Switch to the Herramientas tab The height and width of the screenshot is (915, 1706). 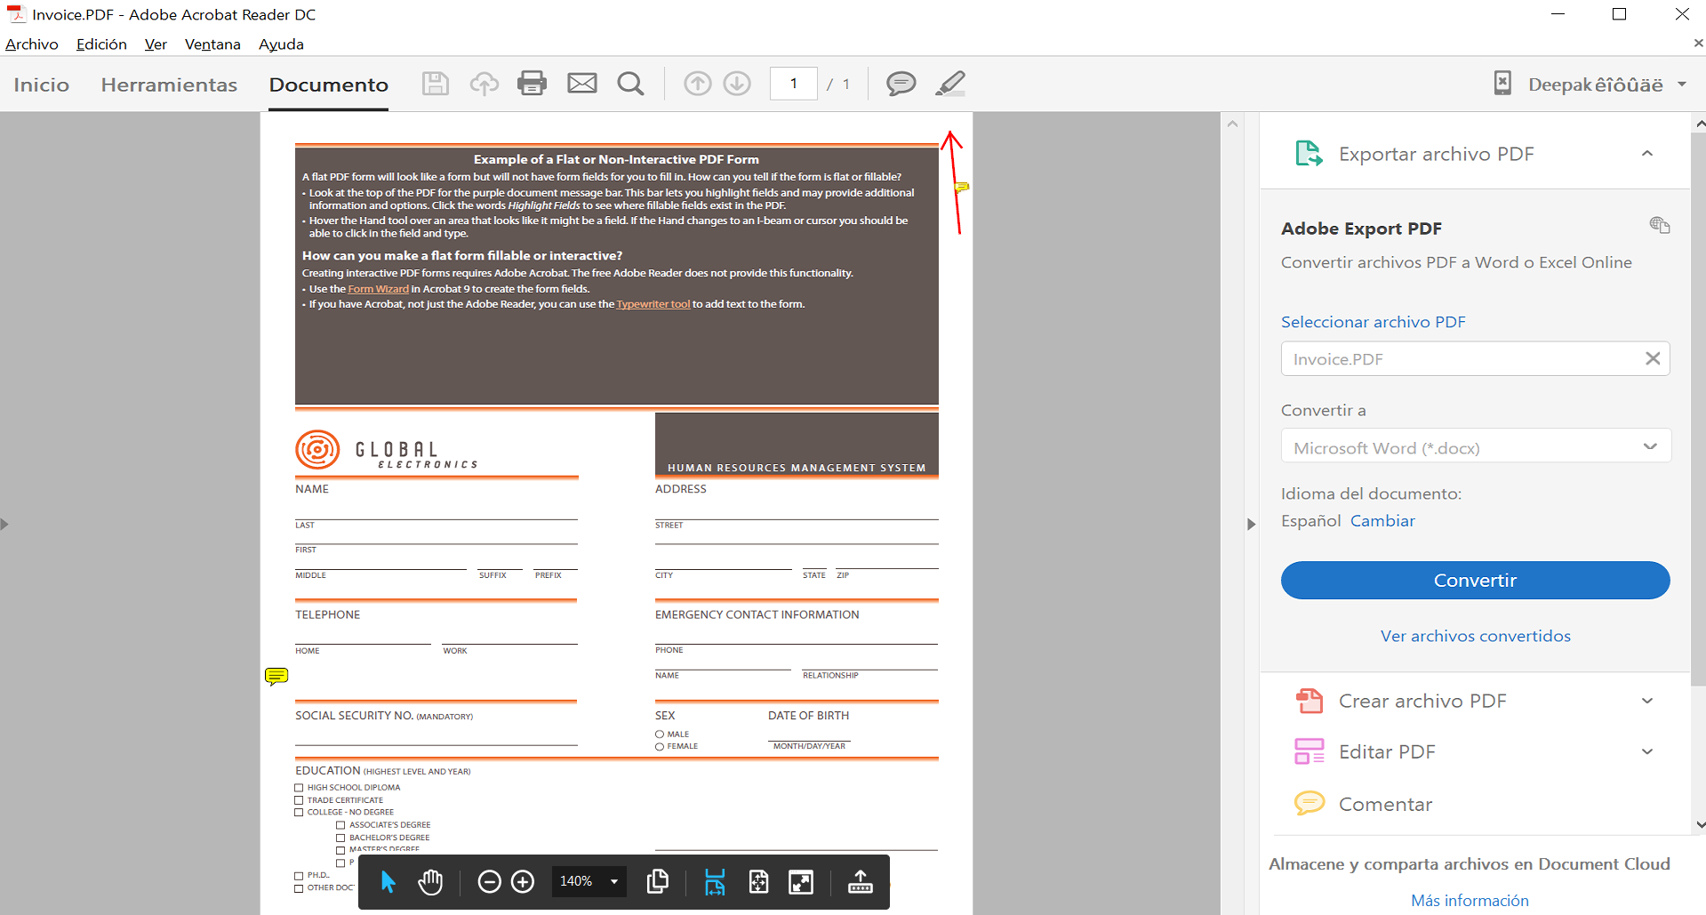(169, 84)
